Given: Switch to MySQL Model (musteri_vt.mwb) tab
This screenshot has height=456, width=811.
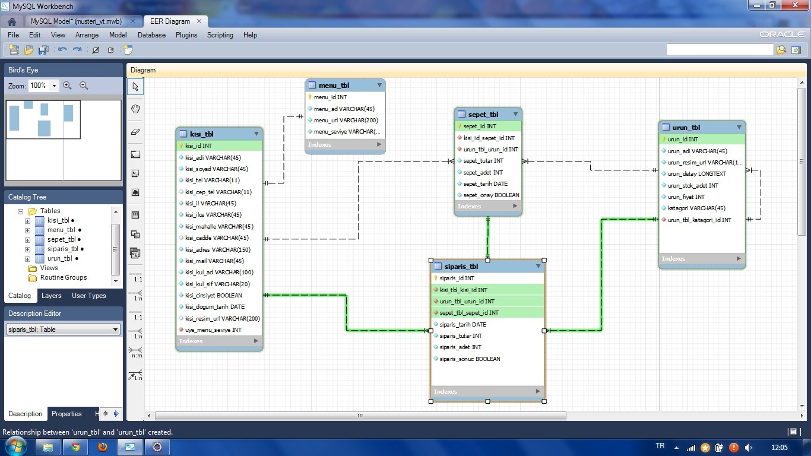Looking at the screenshot, I should pos(76,21).
